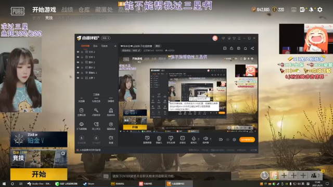The height and width of the screenshot is (187, 333).
Task: Click the chat bubble icon in PUBG
Action: (x=106, y=176)
